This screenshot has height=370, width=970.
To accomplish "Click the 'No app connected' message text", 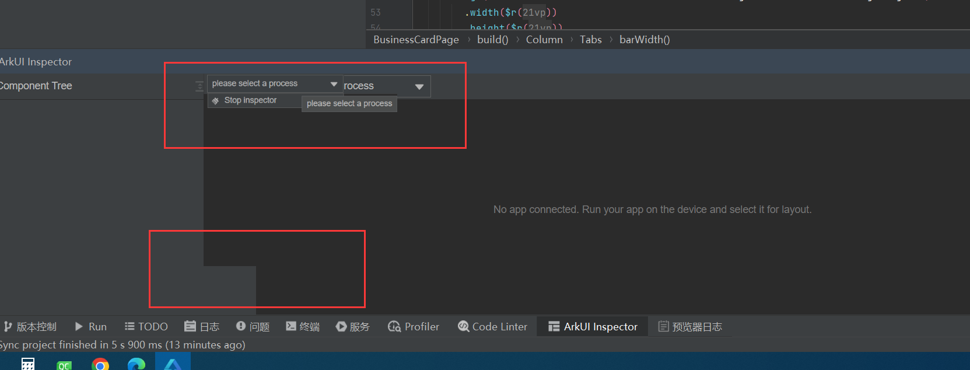I will (x=652, y=210).
